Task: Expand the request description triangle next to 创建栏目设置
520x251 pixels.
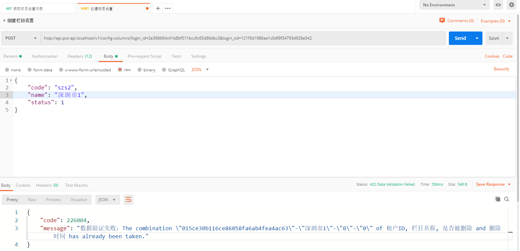Action: [4, 21]
